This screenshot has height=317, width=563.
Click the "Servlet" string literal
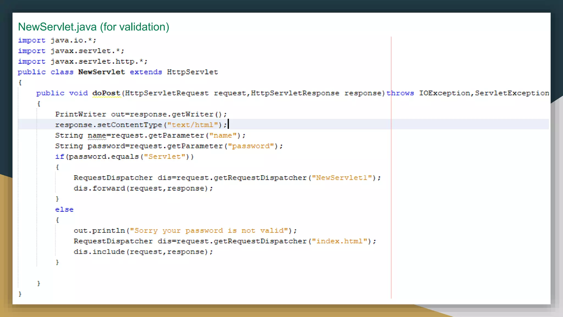point(165,157)
